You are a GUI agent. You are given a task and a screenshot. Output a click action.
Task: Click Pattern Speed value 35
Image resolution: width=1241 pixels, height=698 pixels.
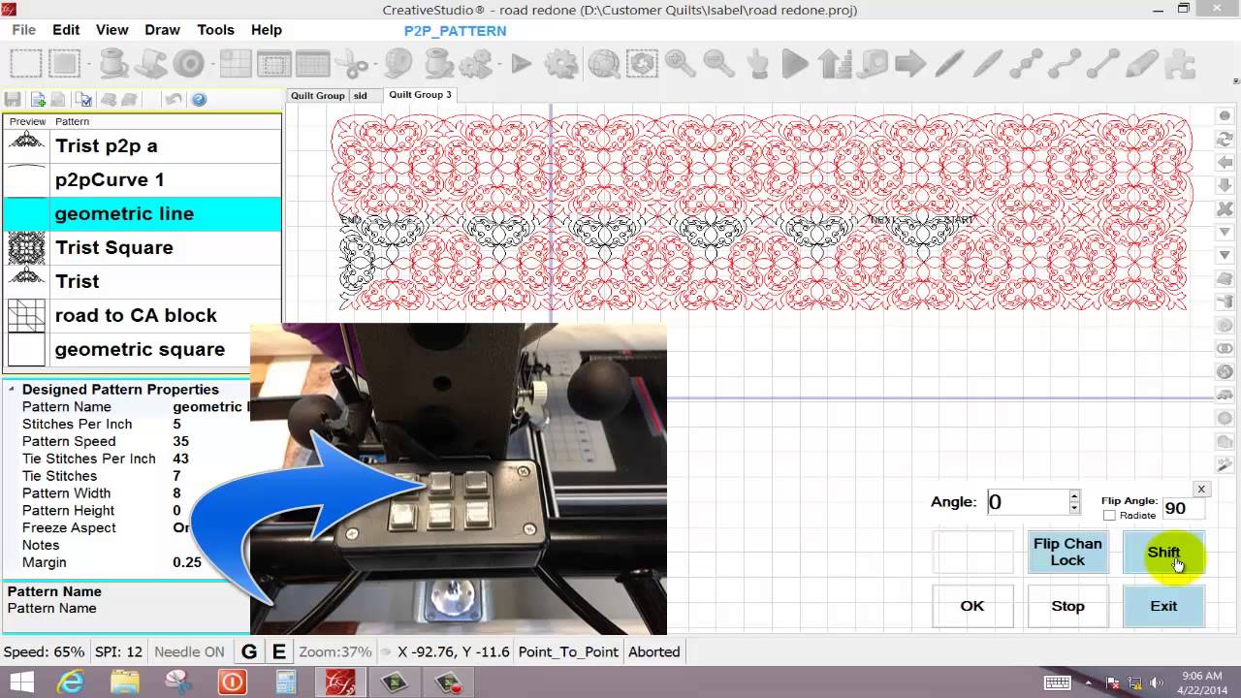click(x=180, y=441)
